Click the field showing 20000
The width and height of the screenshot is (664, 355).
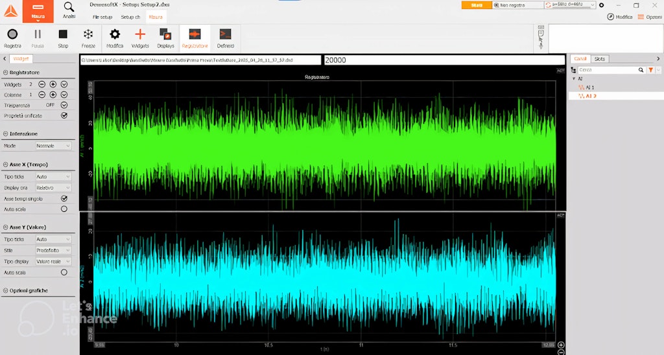(444, 60)
